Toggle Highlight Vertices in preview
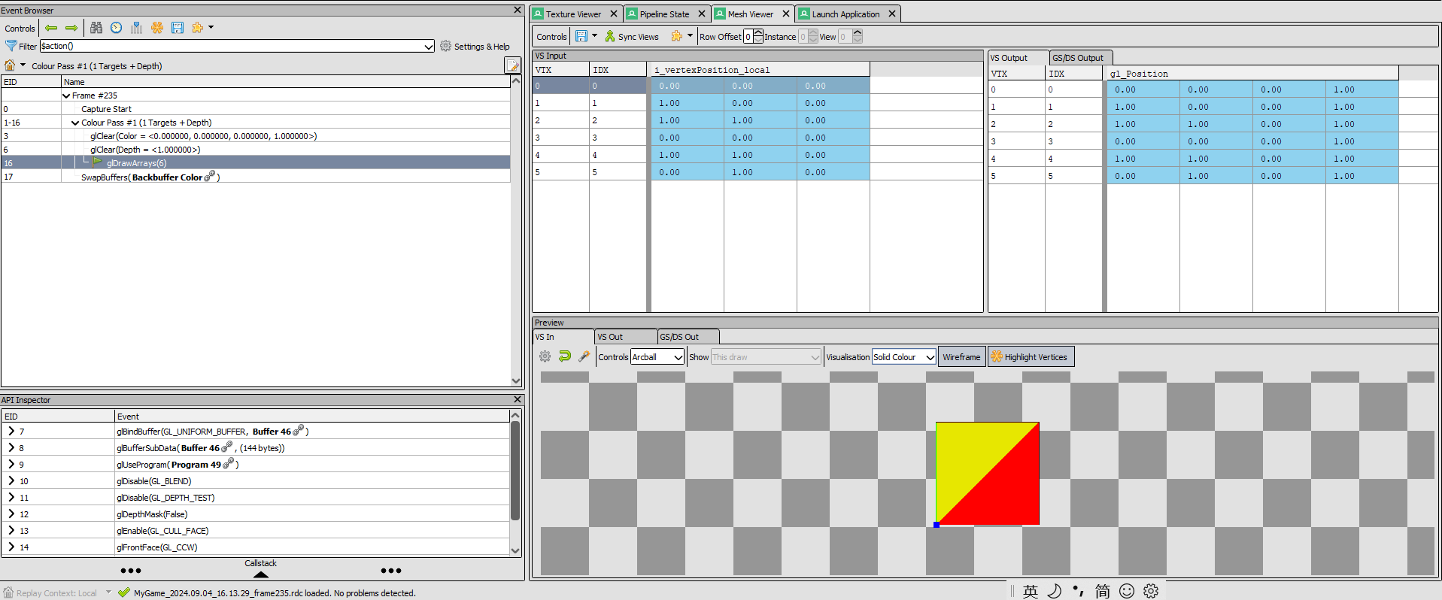Viewport: 1442px width, 600px height. click(1031, 357)
